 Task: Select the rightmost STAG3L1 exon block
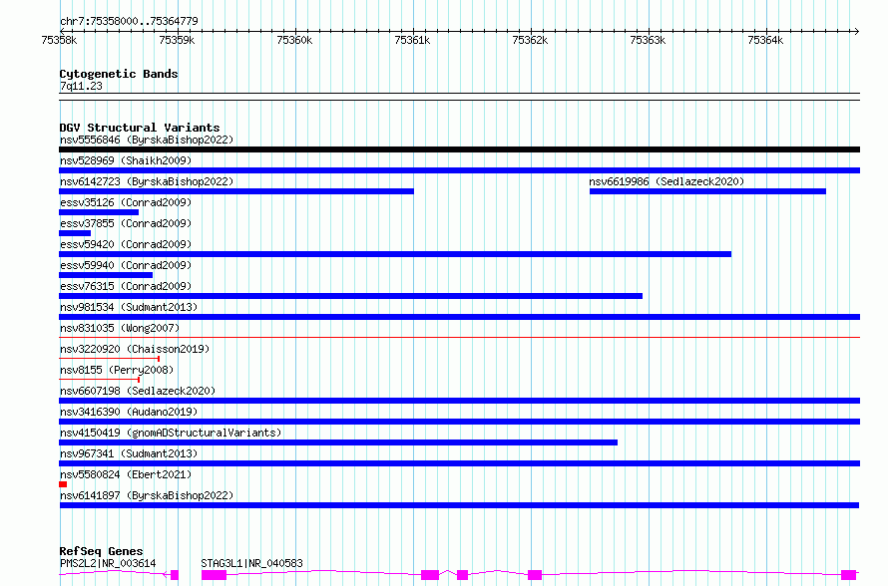pos(848,575)
